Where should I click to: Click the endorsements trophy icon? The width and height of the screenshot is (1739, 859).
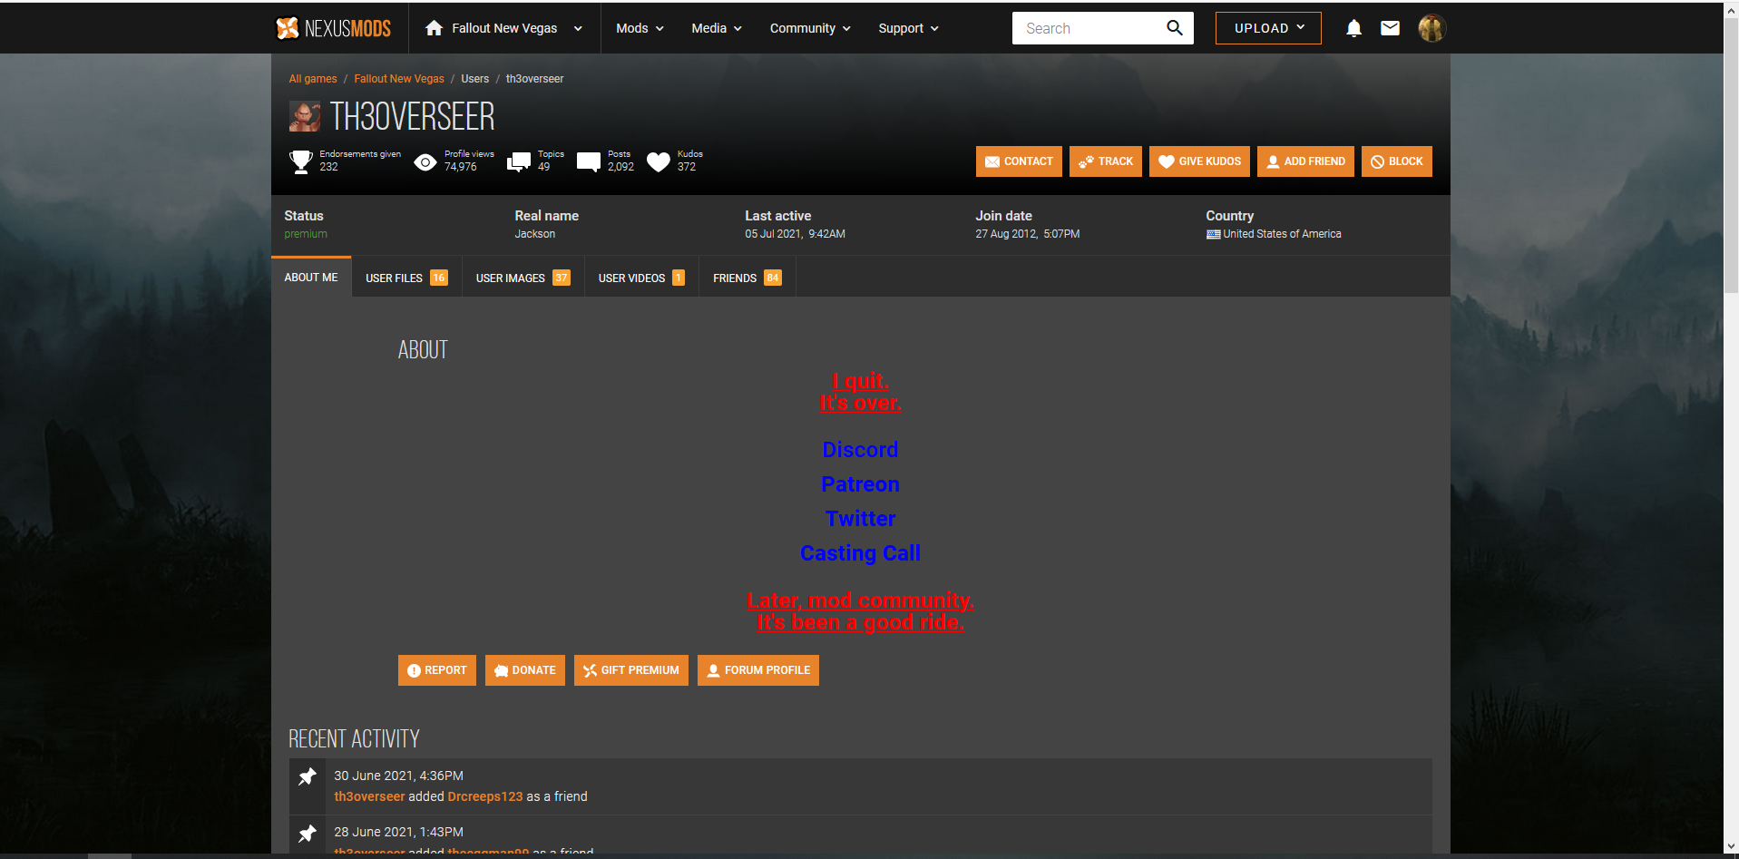click(x=300, y=161)
